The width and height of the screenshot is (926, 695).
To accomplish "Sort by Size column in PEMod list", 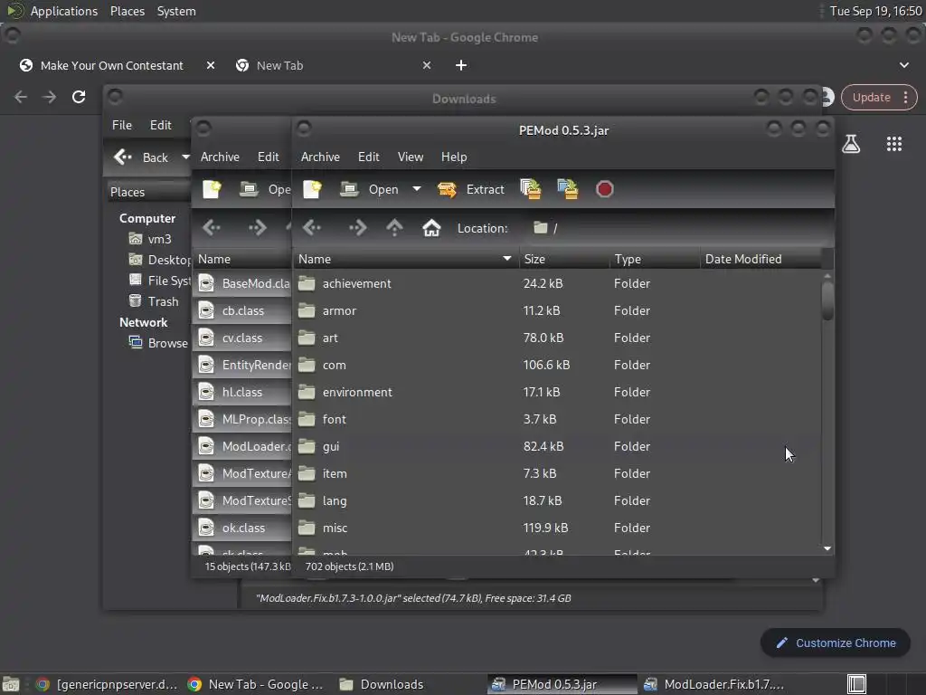I will (564, 259).
